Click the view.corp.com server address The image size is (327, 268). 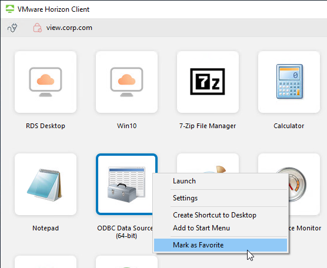(69, 28)
